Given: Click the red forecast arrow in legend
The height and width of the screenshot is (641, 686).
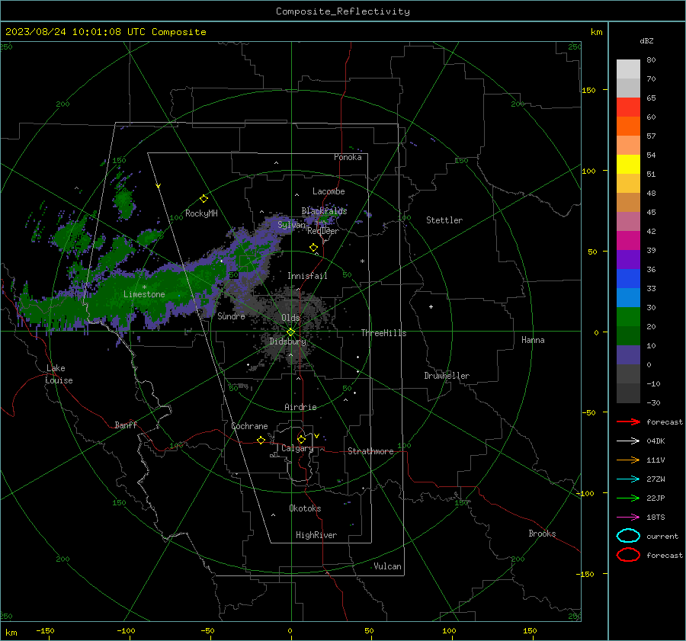Looking at the screenshot, I should click(628, 421).
